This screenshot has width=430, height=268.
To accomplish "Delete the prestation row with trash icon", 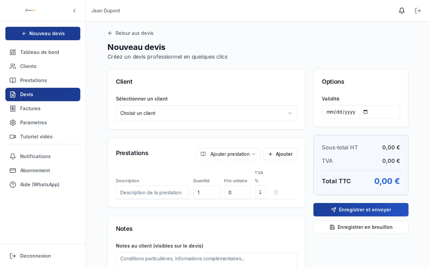I will pos(276,192).
